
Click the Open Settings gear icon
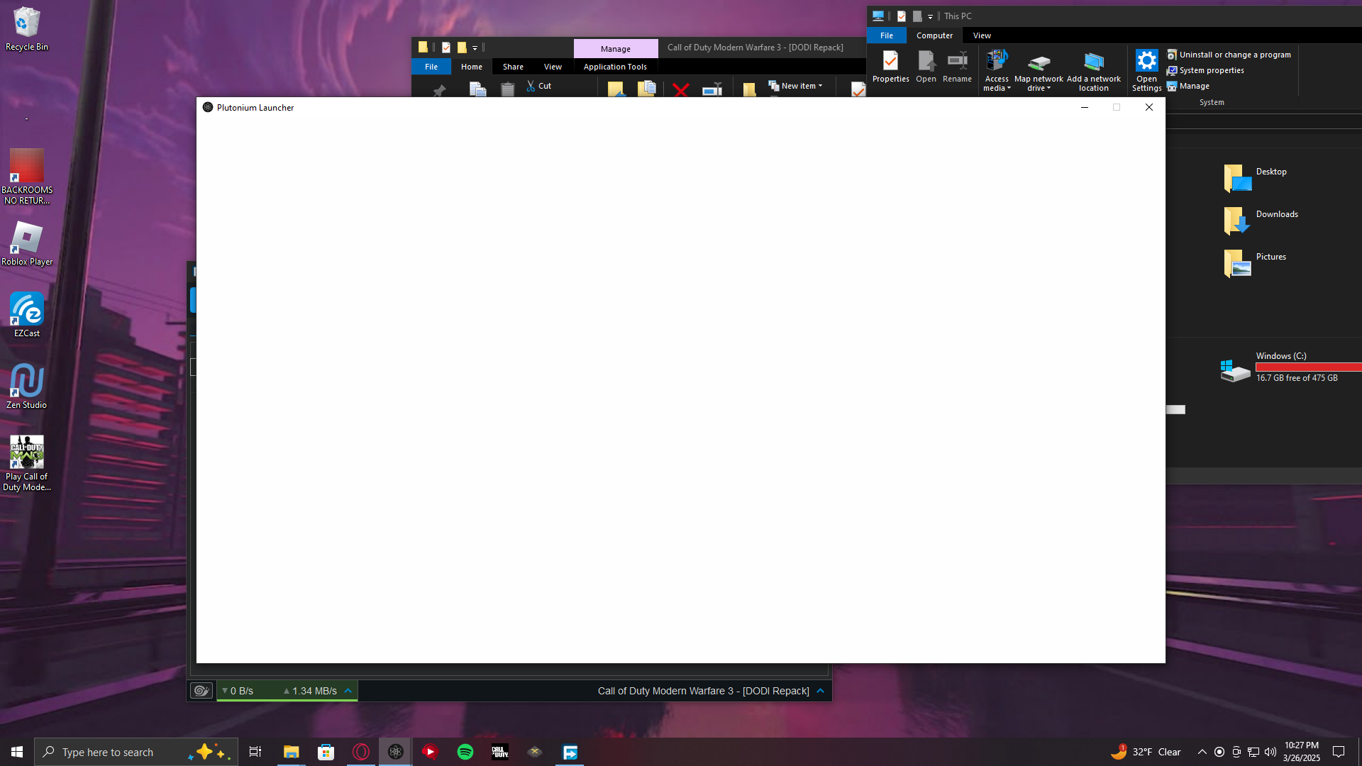1146,62
